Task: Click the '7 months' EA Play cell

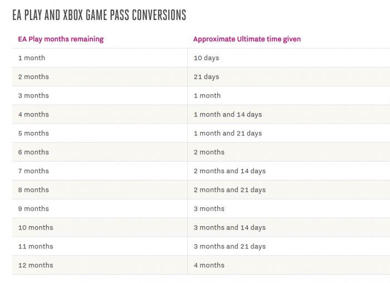Action: click(33, 171)
